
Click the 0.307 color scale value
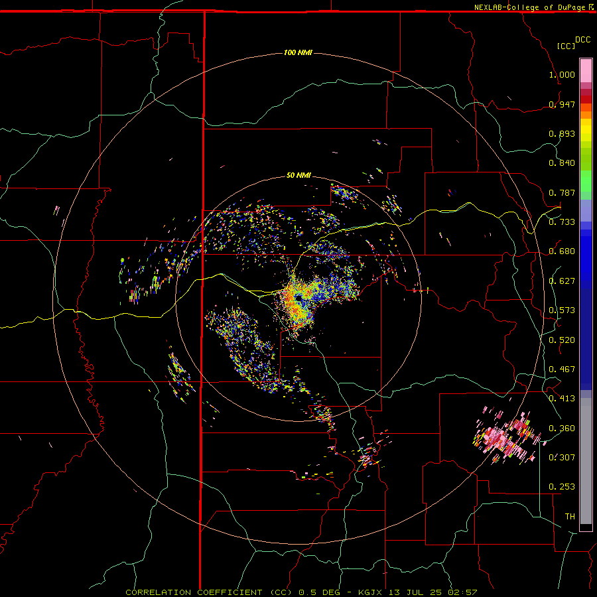click(x=562, y=458)
